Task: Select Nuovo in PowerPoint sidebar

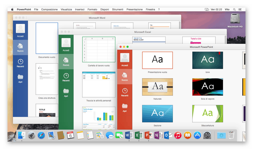Action: click(x=125, y=77)
